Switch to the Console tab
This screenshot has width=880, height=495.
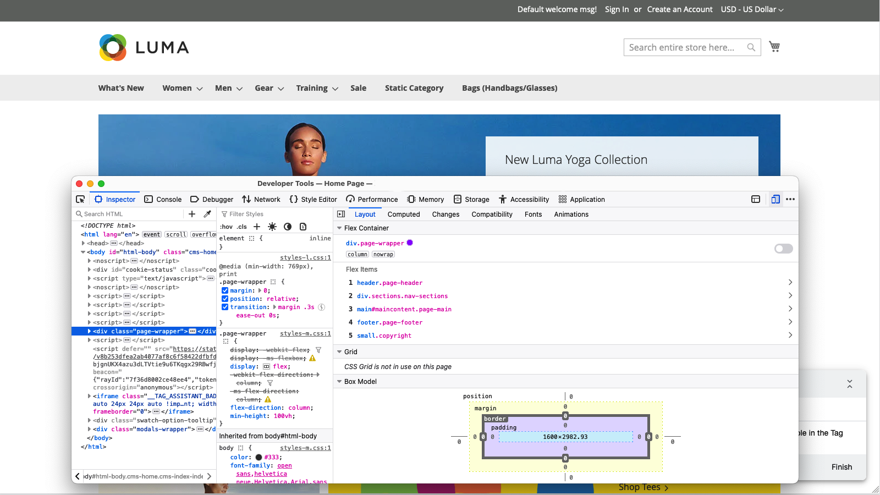[163, 199]
